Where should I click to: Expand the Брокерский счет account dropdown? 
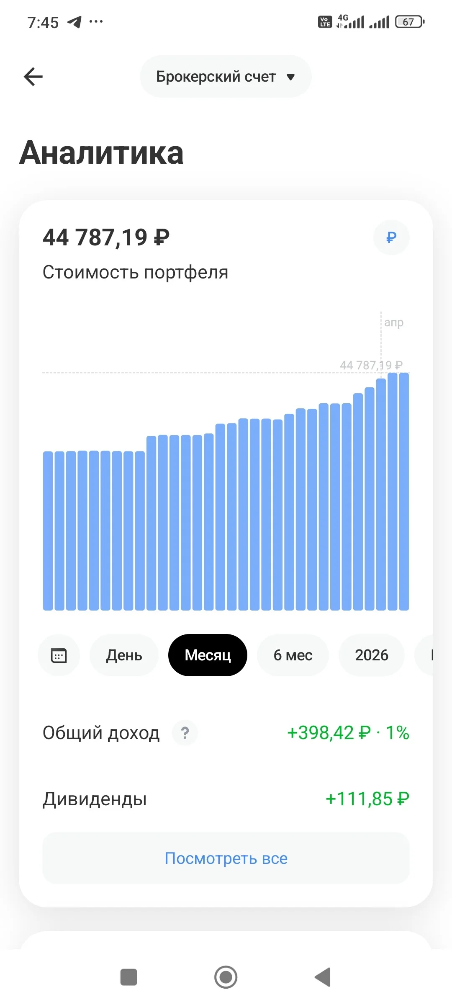pyautogui.click(x=226, y=77)
